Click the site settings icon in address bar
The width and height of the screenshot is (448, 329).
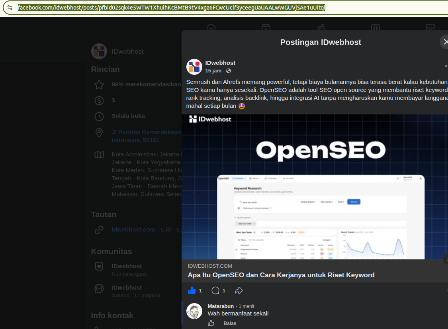coord(10,8)
